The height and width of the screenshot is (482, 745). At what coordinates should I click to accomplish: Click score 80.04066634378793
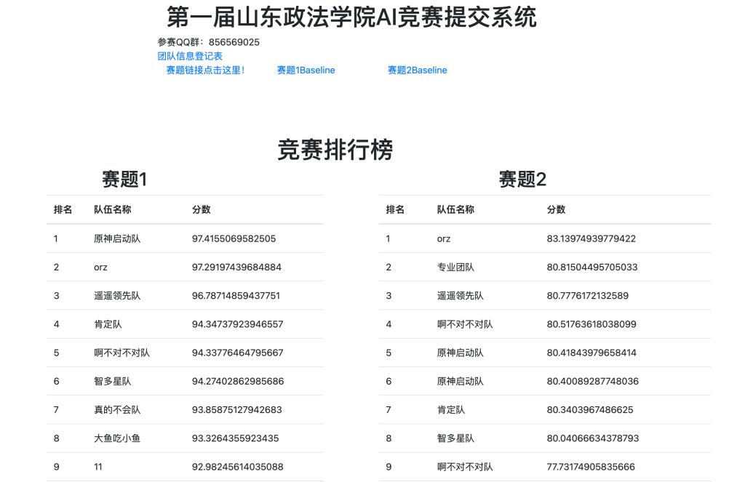click(x=593, y=438)
